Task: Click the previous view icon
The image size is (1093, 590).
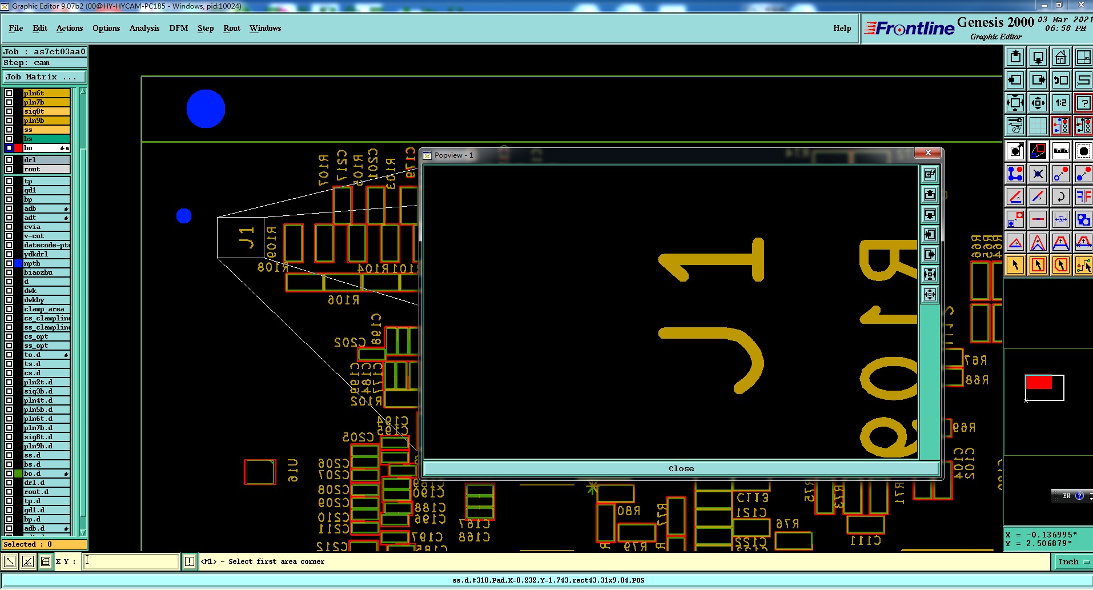Action: click(x=1061, y=80)
